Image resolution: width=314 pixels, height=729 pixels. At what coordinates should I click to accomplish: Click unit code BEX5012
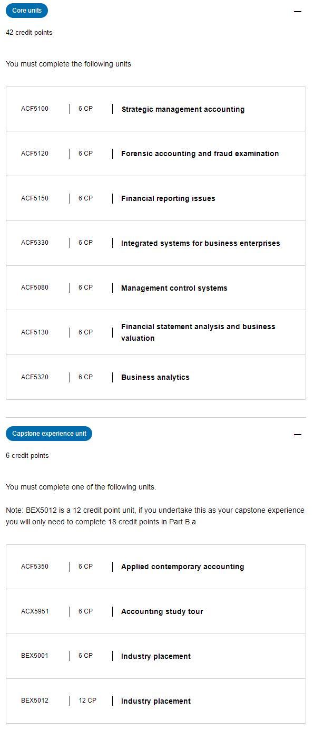click(x=35, y=701)
